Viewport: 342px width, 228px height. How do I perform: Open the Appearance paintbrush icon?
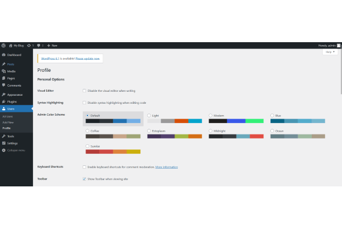[x=3, y=95]
